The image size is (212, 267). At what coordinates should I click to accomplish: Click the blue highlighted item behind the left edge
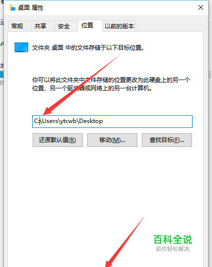(x=1, y=75)
